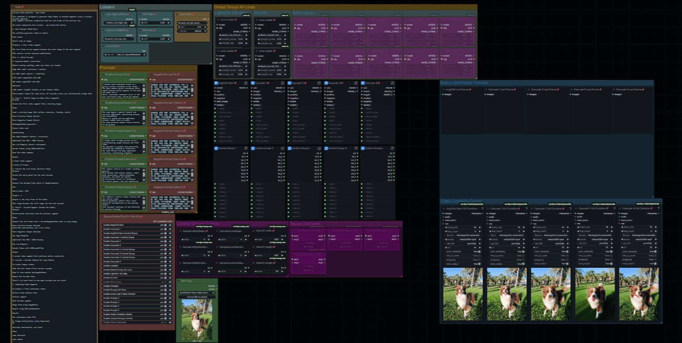Increase SamplersHighSteps value arrow
The width and height of the screenshot is (682, 343).
[x=209, y=239]
